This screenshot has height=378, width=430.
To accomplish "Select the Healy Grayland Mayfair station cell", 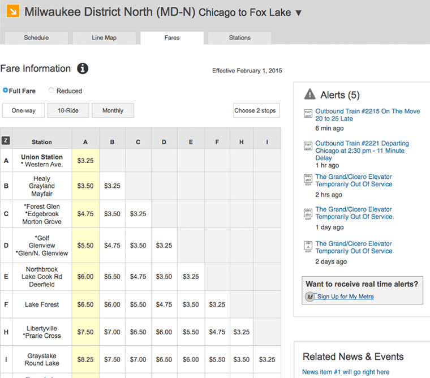I will tap(42, 186).
